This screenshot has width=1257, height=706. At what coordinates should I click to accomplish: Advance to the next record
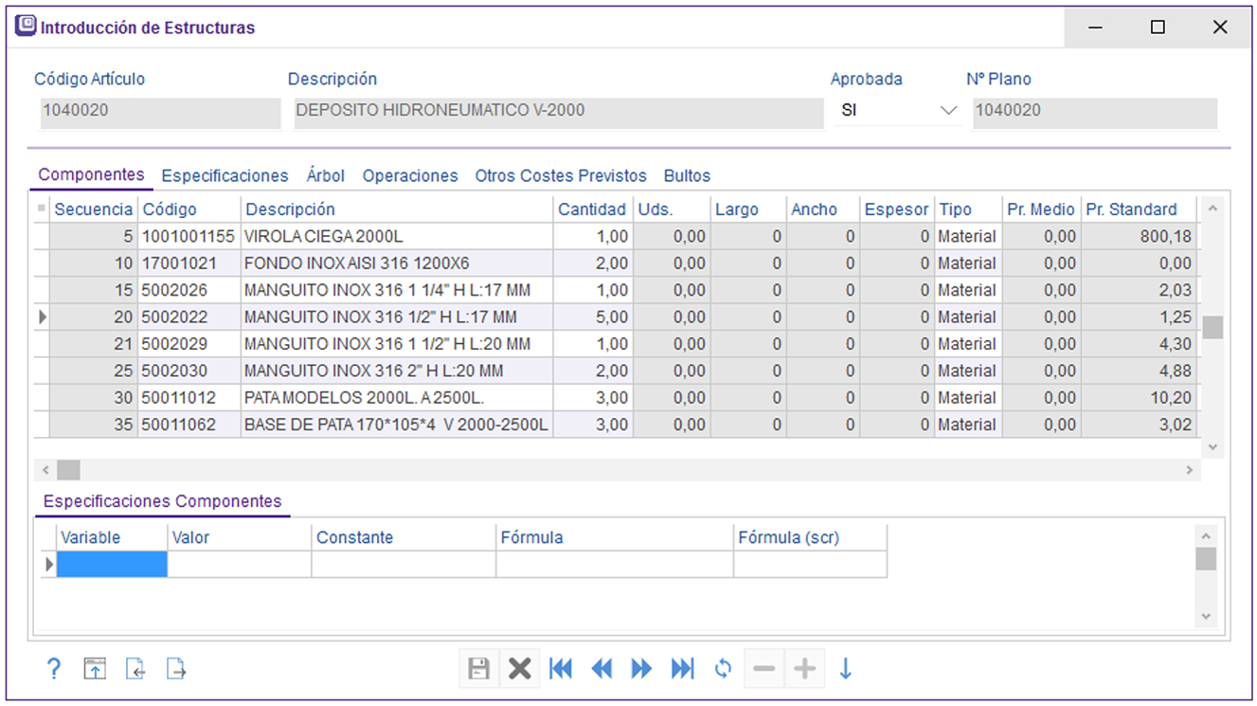click(641, 669)
